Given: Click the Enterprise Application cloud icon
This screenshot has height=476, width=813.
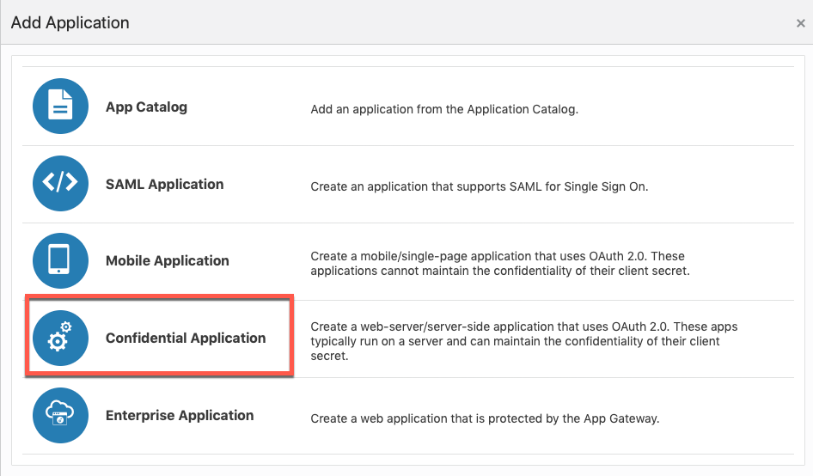Looking at the screenshot, I should pos(60,415).
